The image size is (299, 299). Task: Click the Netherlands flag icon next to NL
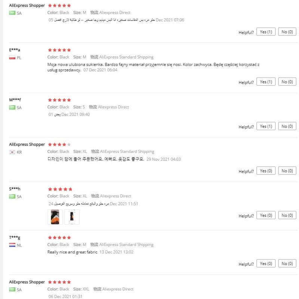point(12,245)
